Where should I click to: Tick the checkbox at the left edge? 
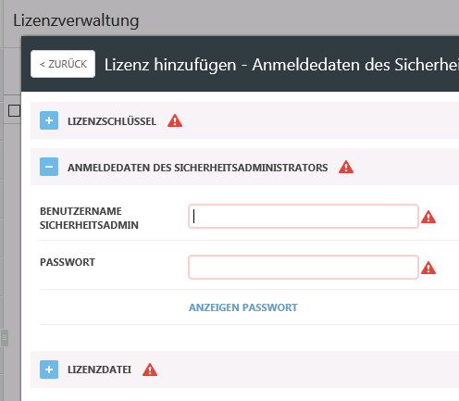pyautogui.click(x=14, y=110)
